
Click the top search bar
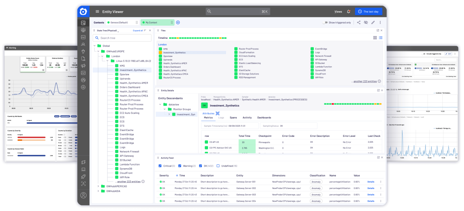coord(238,11)
